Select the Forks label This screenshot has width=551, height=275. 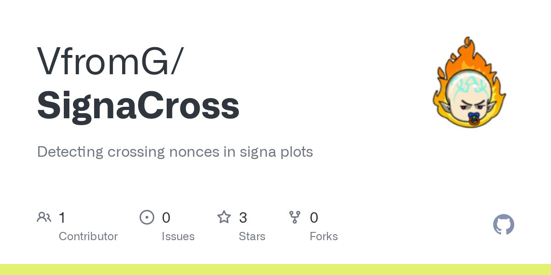pyautogui.click(x=324, y=236)
